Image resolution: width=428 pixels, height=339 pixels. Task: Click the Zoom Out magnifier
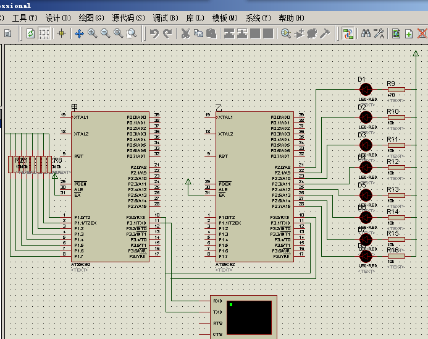pyautogui.click(x=106, y=33)
